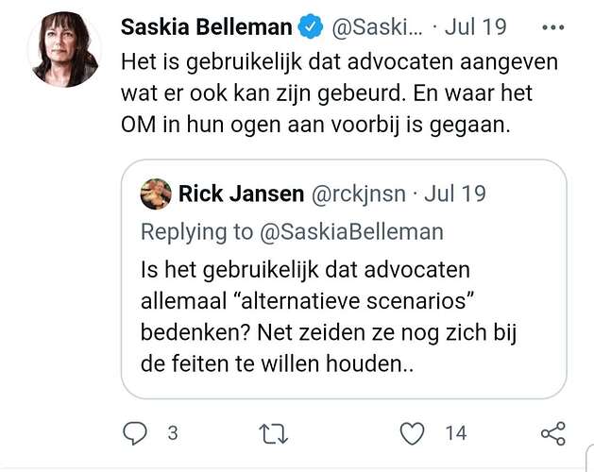
Task: Open Rick Jansen's small avatar
Action: coord(156,194)
